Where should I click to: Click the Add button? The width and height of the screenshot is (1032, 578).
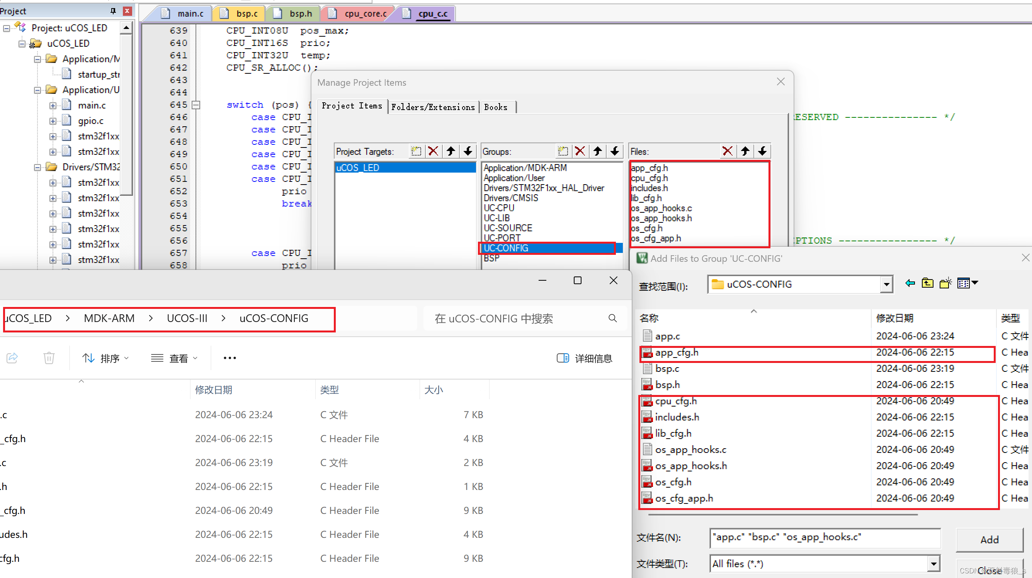click(989, 539)
